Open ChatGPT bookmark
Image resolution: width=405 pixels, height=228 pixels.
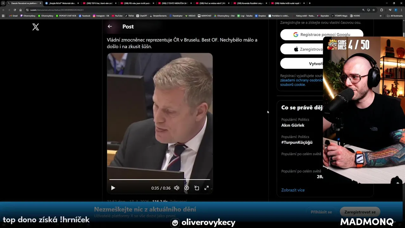coord(142,16)
